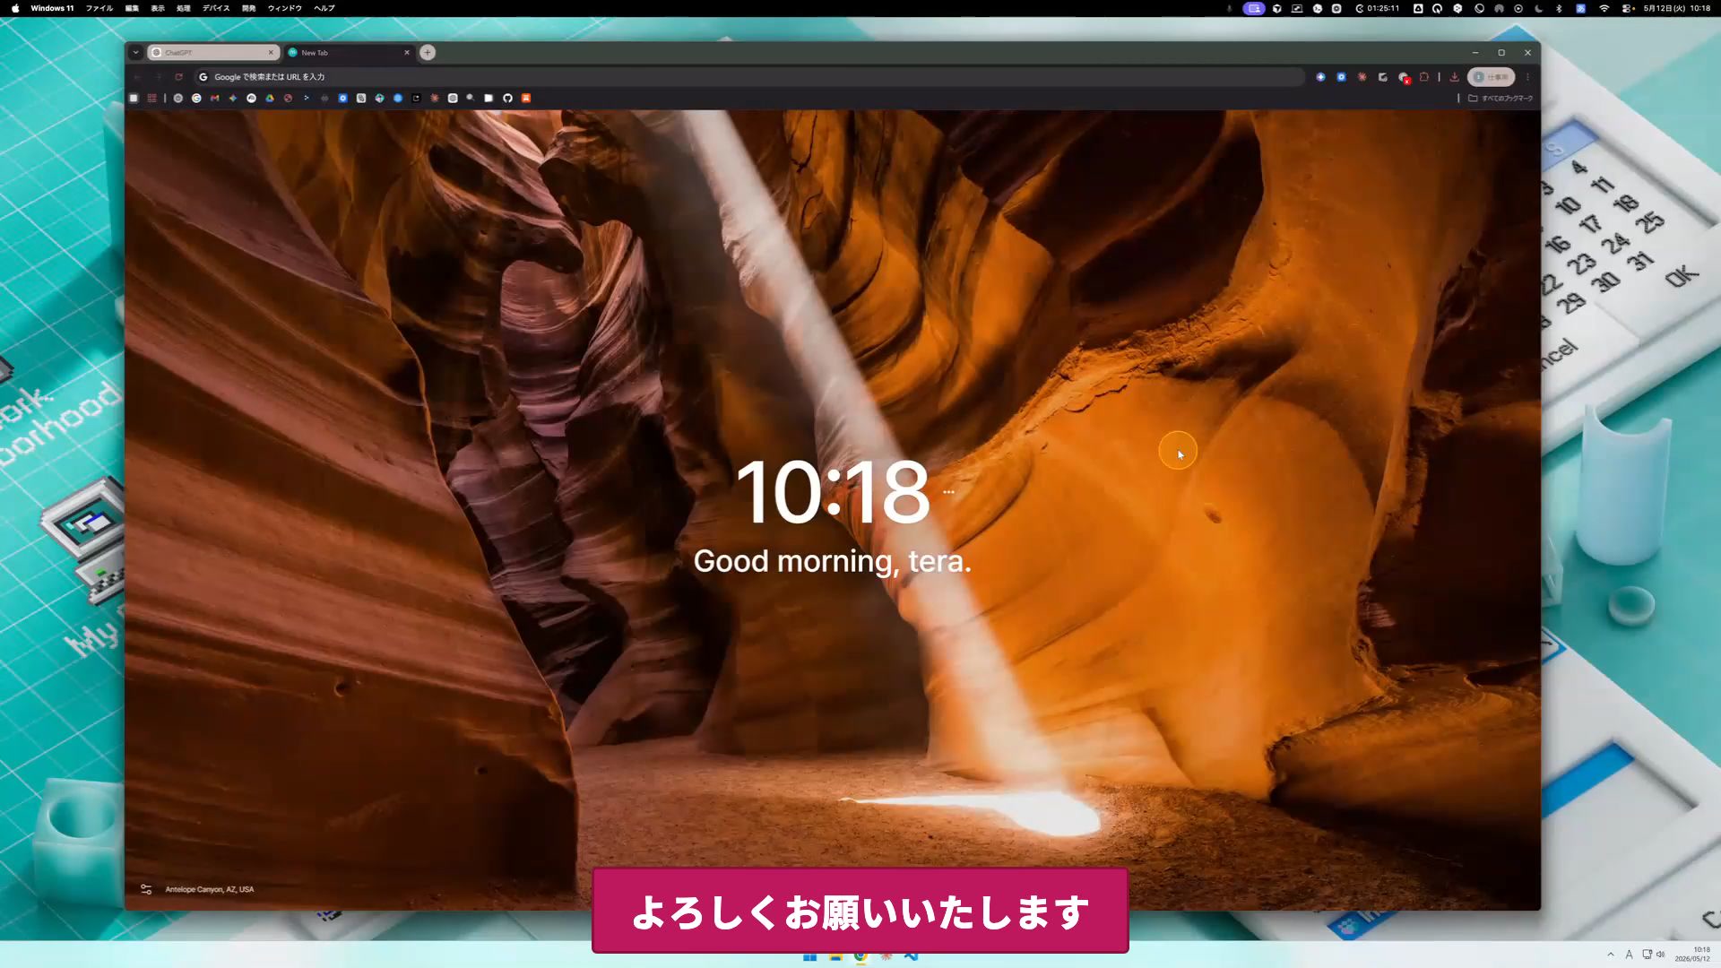Click the purple sparkle extension icon
The width and height of the screenshot is (1721, 968).
1320,77
